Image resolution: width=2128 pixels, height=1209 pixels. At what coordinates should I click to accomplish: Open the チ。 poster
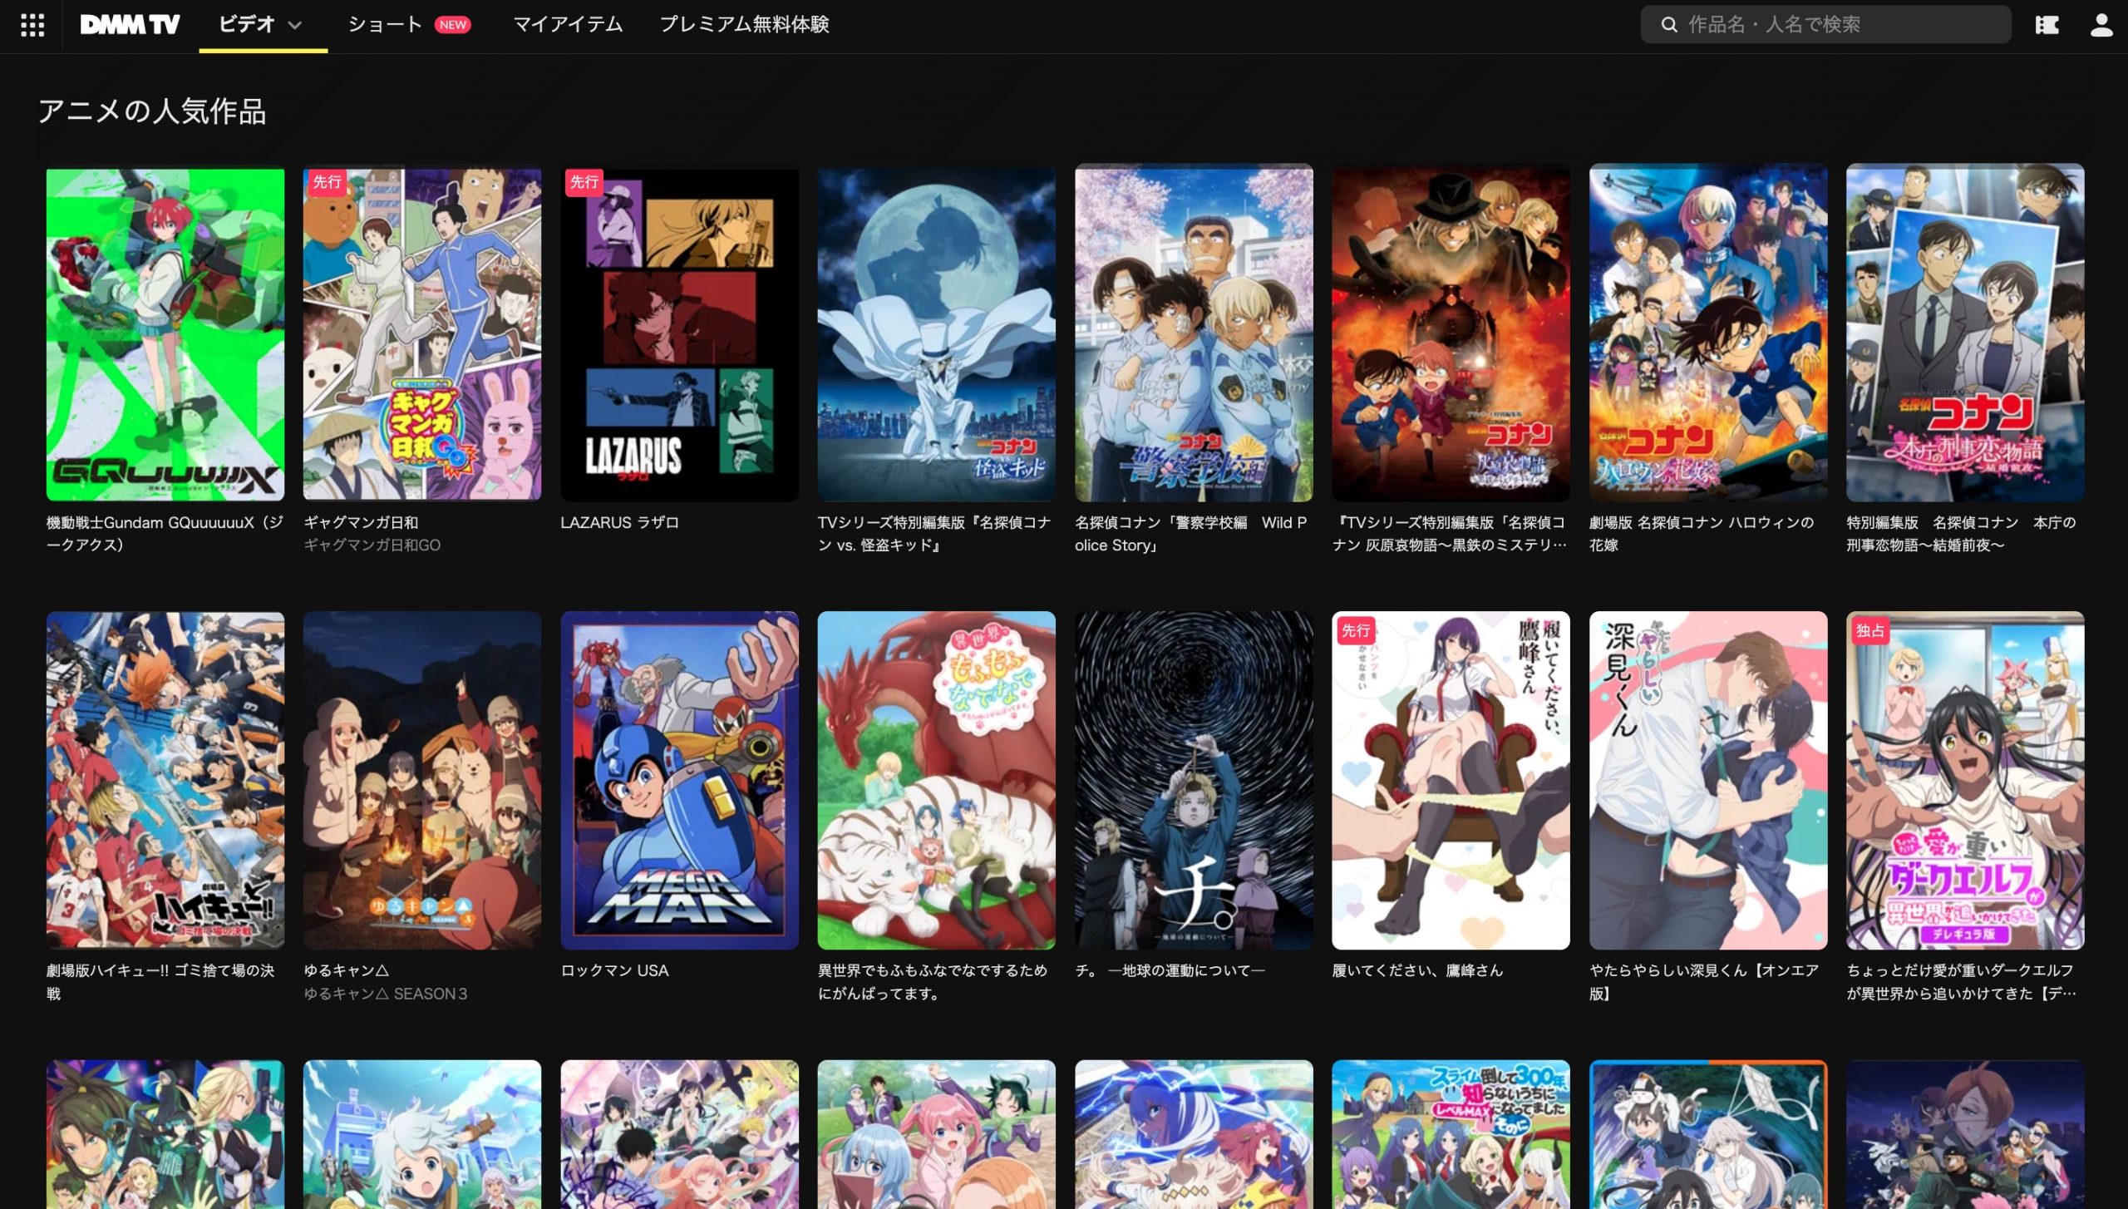click(x=1194, y=782)
